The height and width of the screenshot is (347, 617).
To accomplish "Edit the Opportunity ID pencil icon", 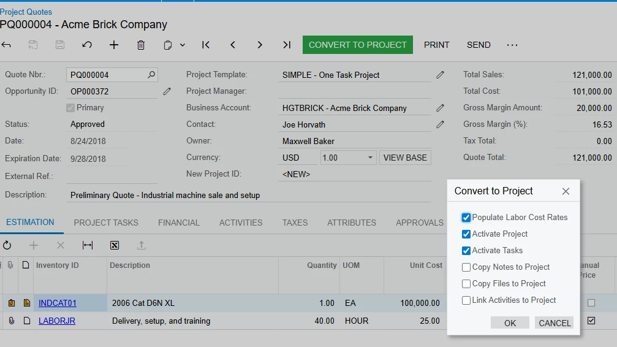I will coord(167,91).
